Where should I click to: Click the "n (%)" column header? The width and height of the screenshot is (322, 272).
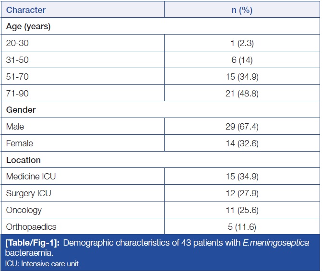click(x=242, y=10)
